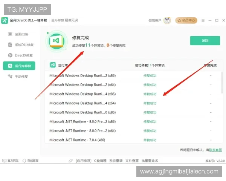Image resolution: width=226 pixels, height=181 pixels.
Task: Minimize the window
Action: [210, 20]
